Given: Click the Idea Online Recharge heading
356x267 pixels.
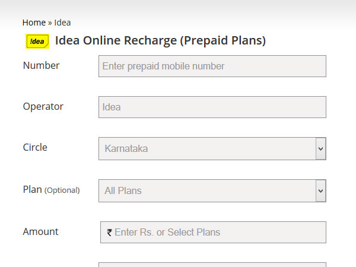Looking at the screenshot, I should pyautogui.click(x=160, y=41).
